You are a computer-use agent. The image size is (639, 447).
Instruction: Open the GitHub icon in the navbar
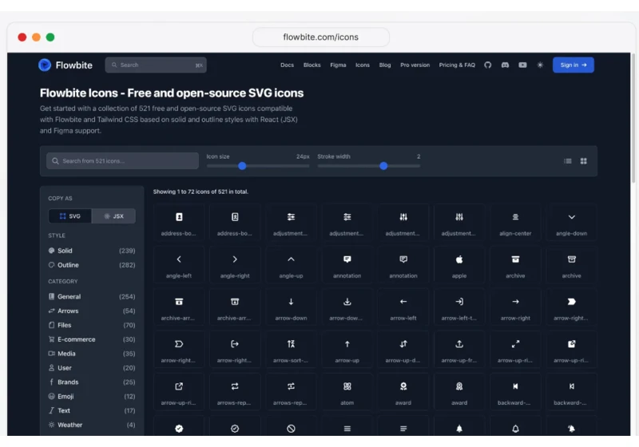pos(487,65)
